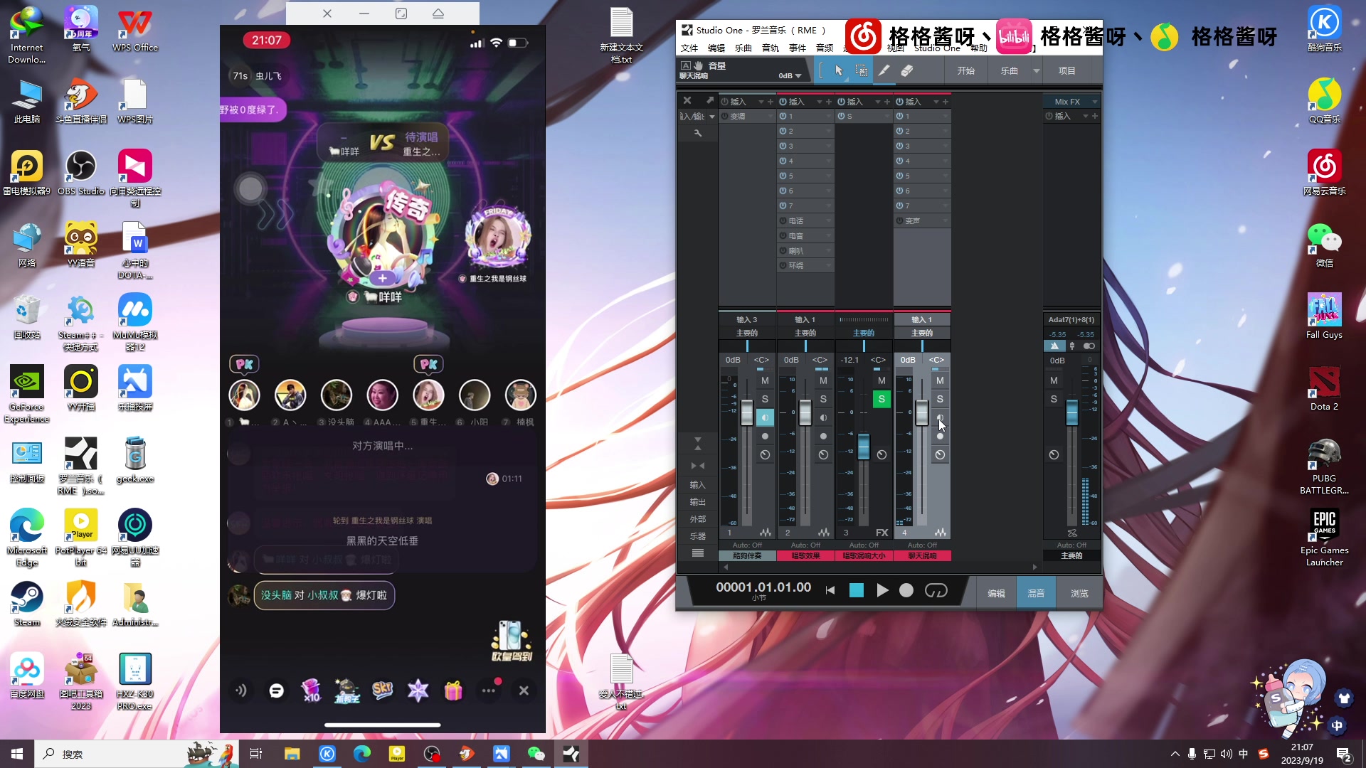The height and width of the screenshot is (768, 1366).
Task: Disable solo on channel 3 唱歌混响大小
Action: click(x=881, y=399)
